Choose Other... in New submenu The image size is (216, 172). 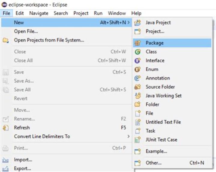154,163
